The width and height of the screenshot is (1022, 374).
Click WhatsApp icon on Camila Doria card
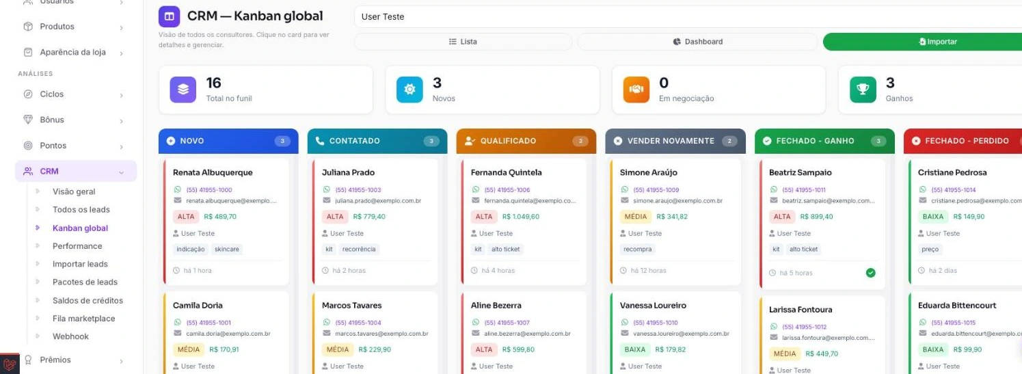(x=178, y=323)
